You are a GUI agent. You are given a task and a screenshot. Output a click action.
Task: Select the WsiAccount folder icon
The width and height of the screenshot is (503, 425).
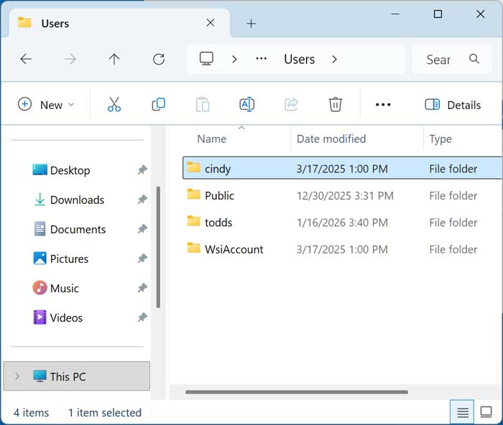point(194,248)
